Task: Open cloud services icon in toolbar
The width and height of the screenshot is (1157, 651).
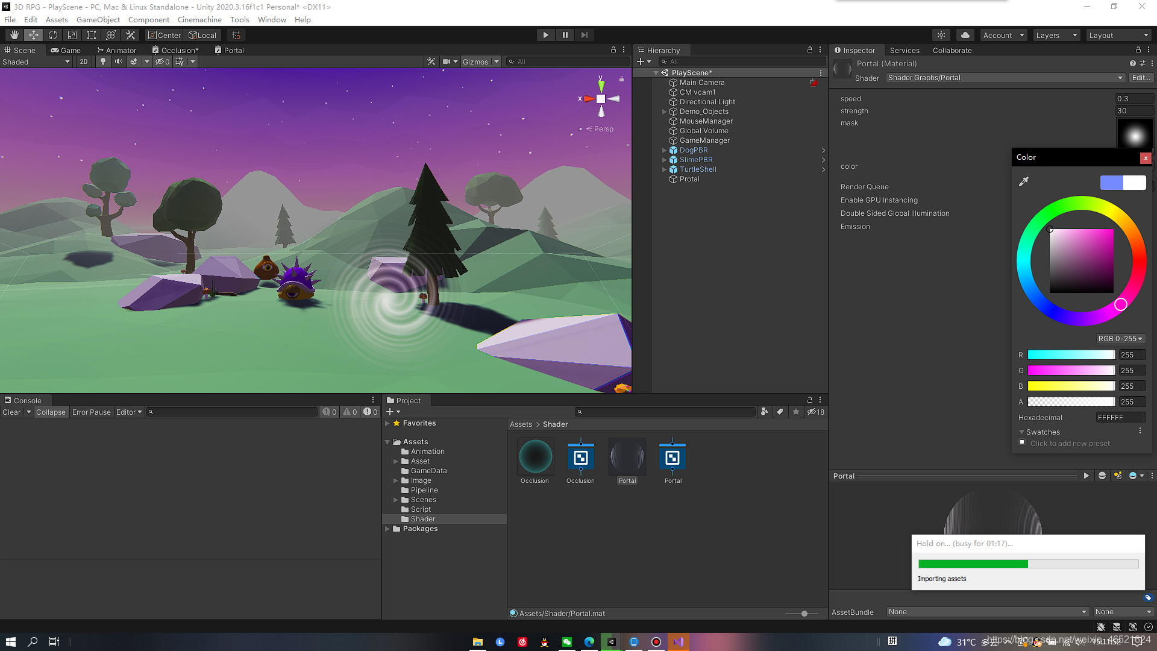Action: tap(965, 35)
